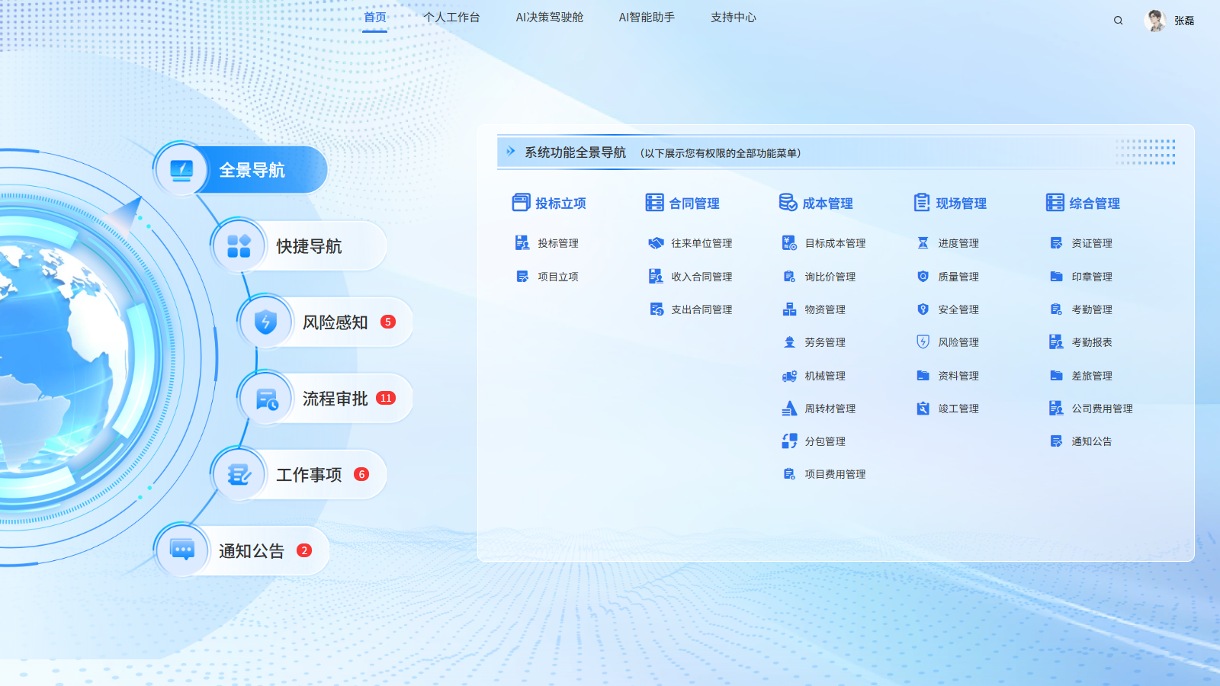Click the 工作事项 icon
The height and width of the screenshot is (686, 1220).
tap(239, 474)
